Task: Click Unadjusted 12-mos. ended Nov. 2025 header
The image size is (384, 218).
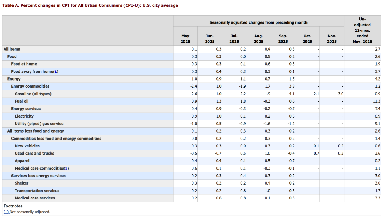Action: (x=362, y=30)
